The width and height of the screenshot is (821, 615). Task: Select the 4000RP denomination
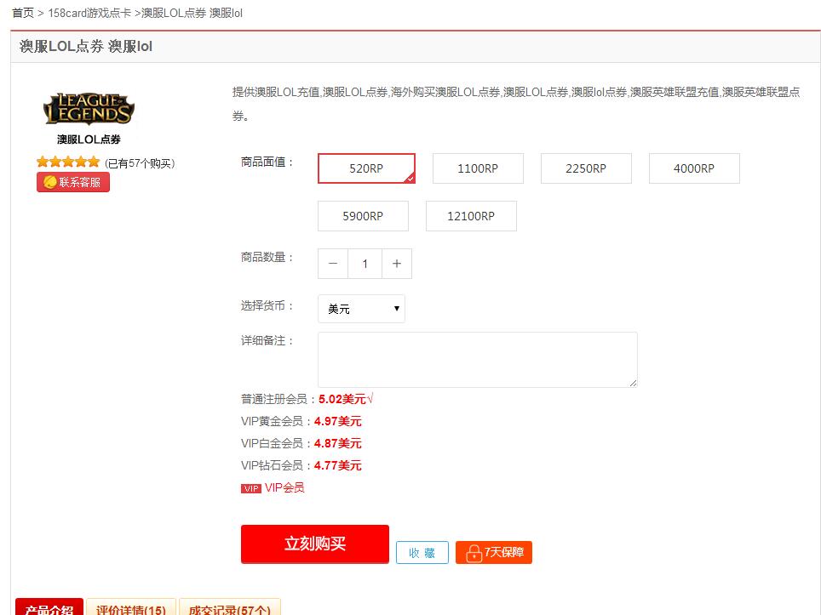[694, 168]
